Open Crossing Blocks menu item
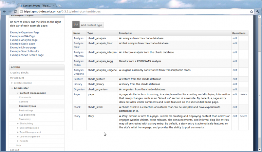The height and width of the screenshot is (152, 262). (19, 73)
